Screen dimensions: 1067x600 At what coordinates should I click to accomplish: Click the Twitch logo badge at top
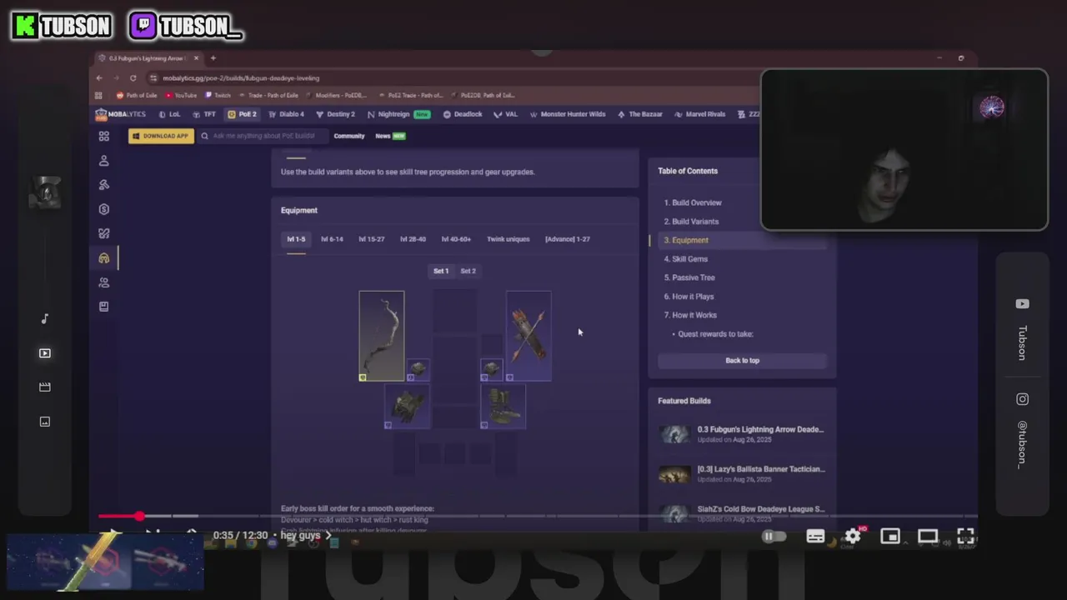pyautogui.click(x=144, y=26)
